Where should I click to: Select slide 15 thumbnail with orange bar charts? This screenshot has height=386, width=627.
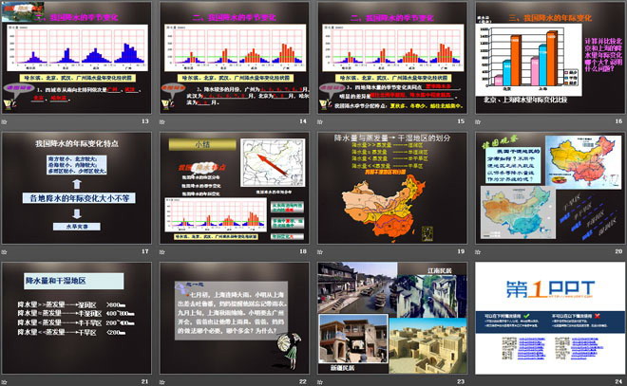coord(390,59)
